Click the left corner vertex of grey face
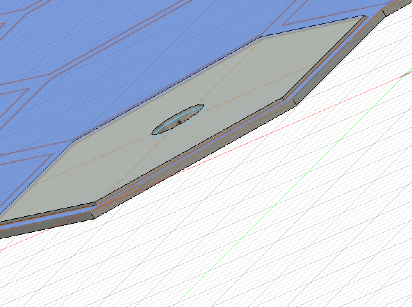The image size is (412, 307). [x=74, y=142]
